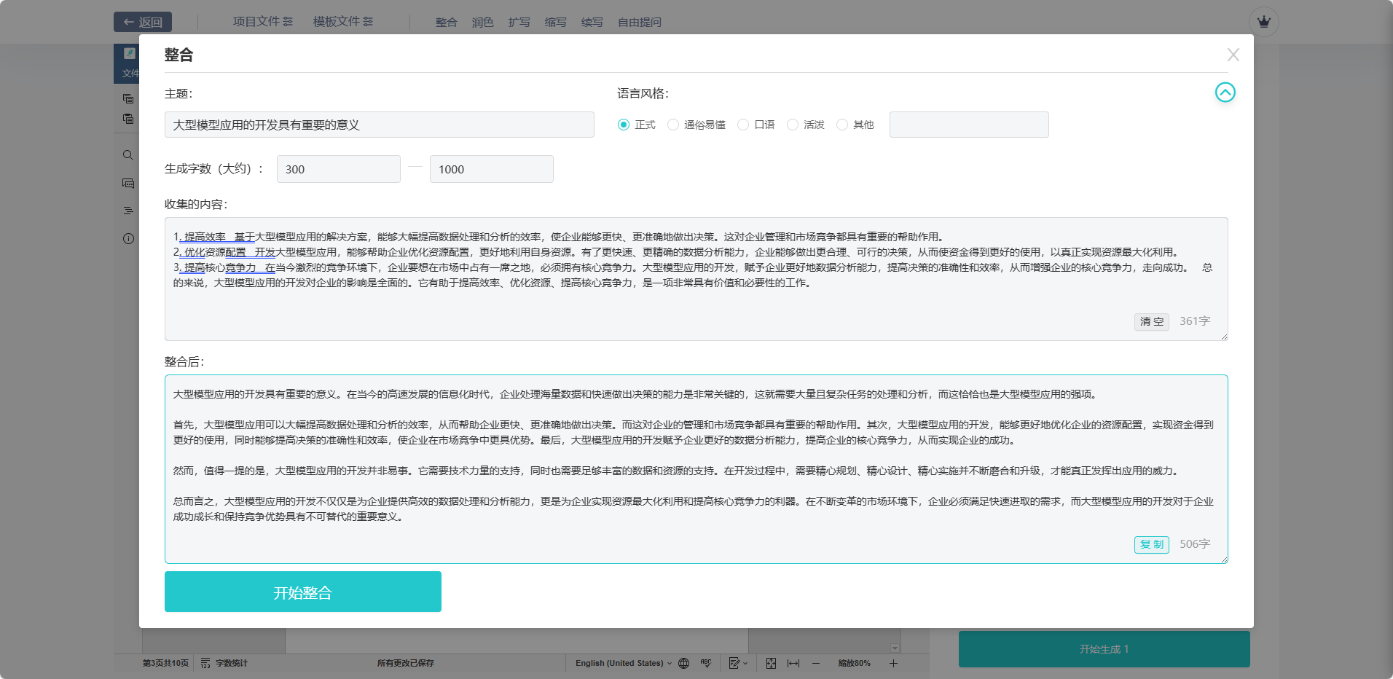Open the 自由提问 tab
Viewport: 1393px width, 679px height.
coord(639,23)
